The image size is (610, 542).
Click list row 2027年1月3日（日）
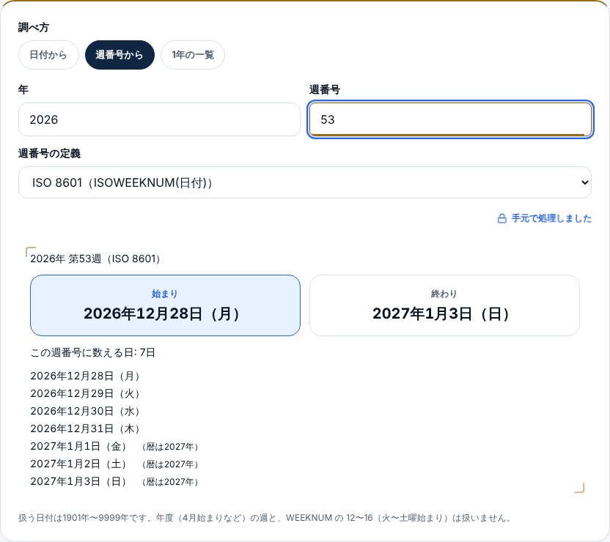tap(115, 481)
